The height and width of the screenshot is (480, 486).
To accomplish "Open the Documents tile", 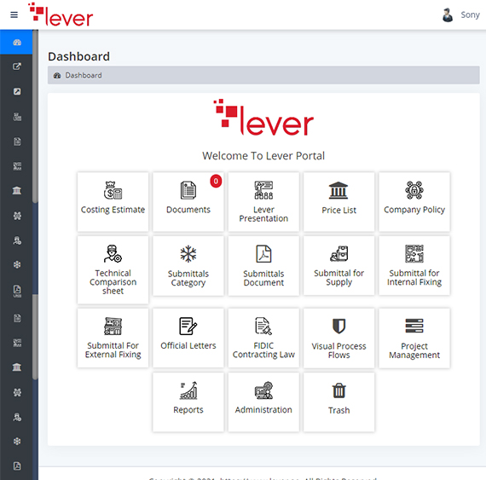I will click(x=188, y=202).
